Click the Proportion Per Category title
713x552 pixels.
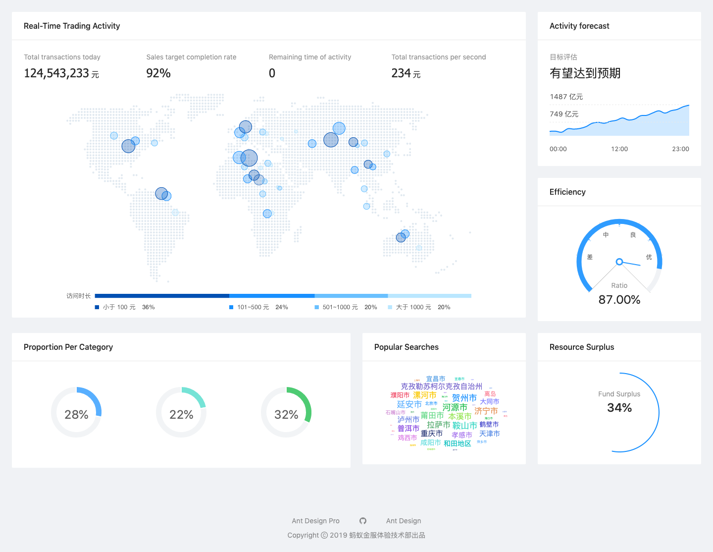(68, 347)
